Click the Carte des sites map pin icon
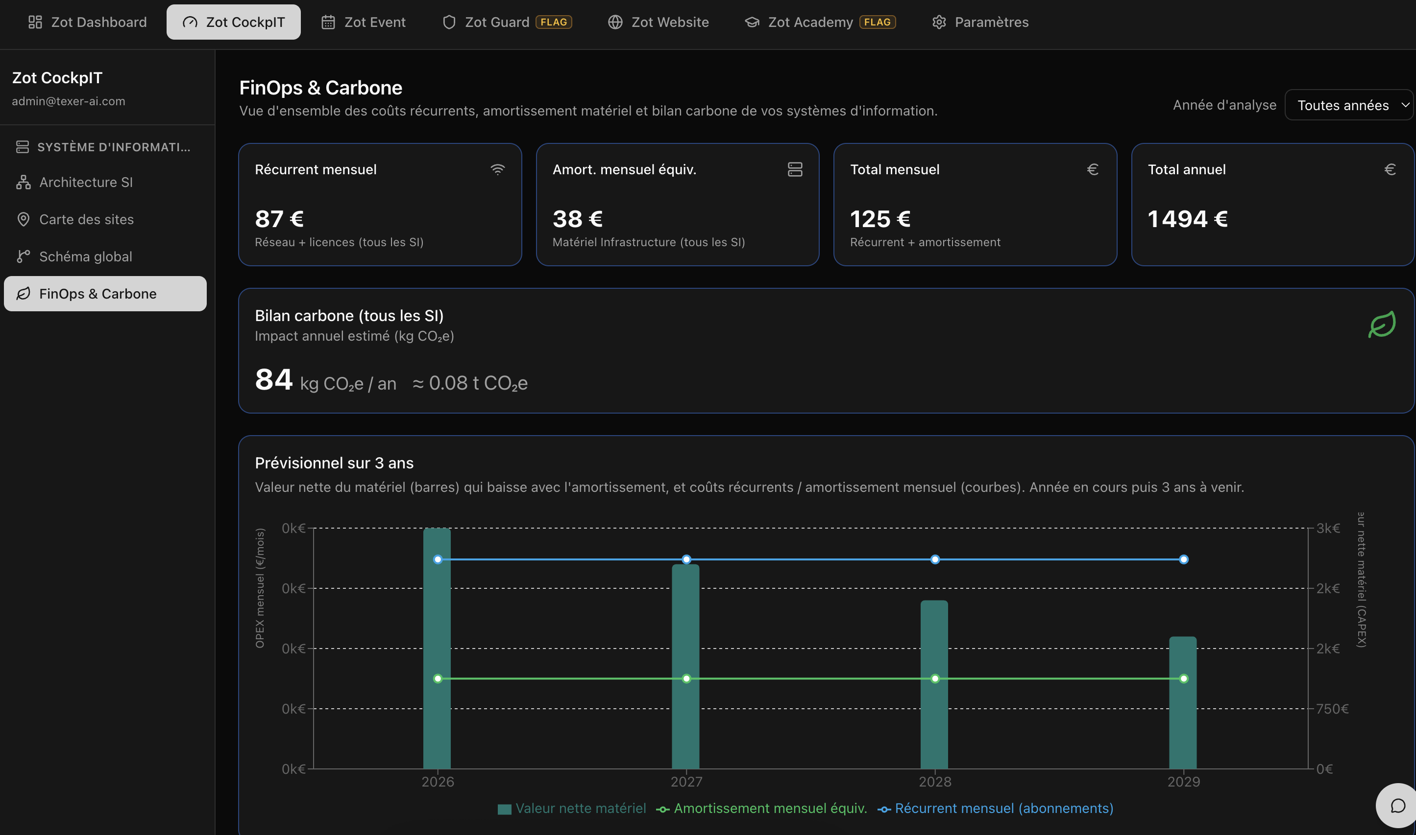 (x=23, y=219)
